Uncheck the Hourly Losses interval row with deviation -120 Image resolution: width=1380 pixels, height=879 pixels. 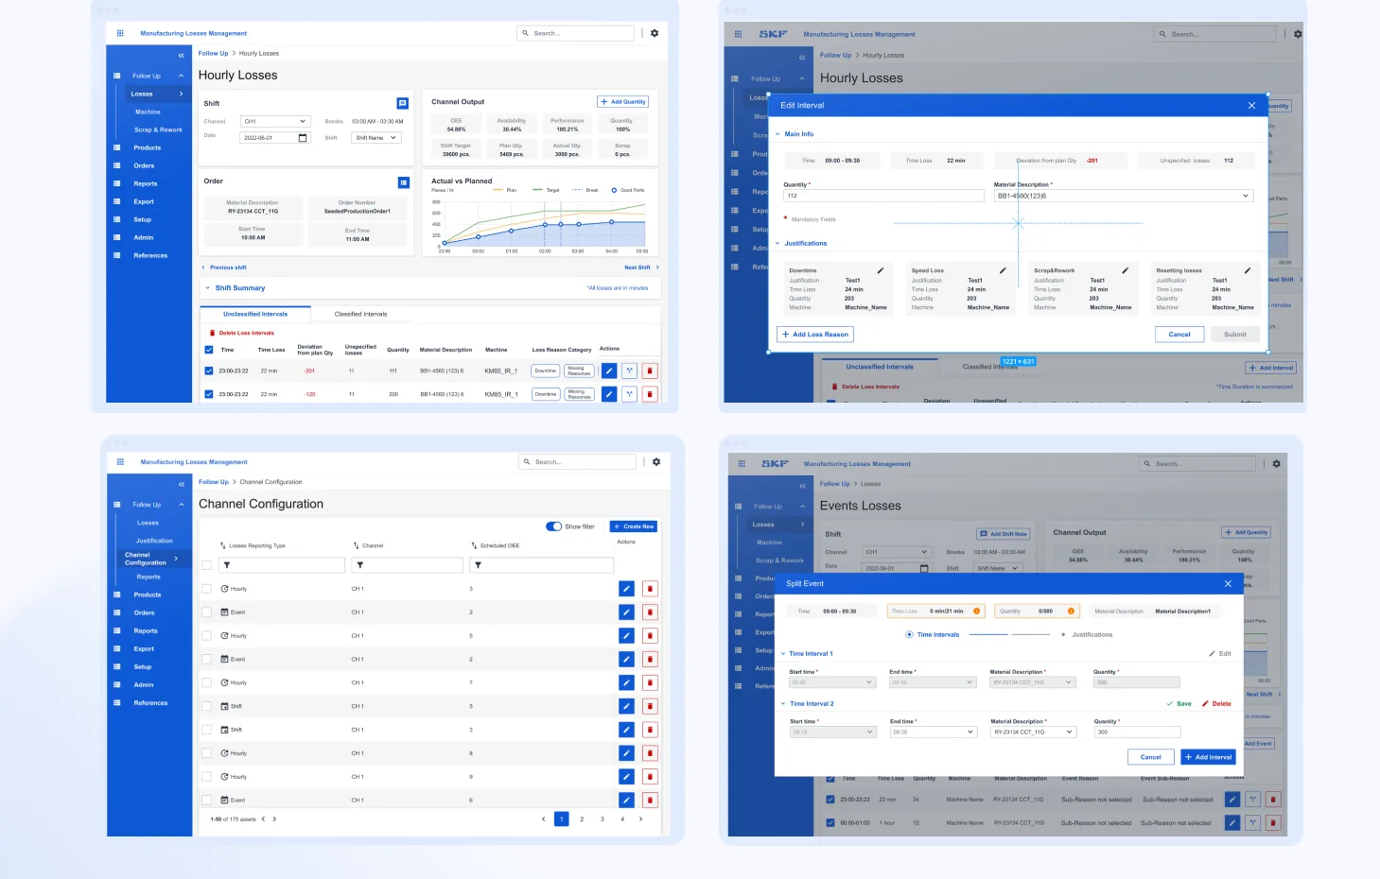[209, 394]
